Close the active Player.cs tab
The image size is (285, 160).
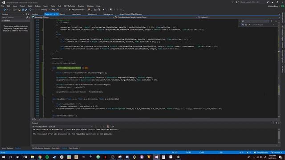(x=57, y=14)
